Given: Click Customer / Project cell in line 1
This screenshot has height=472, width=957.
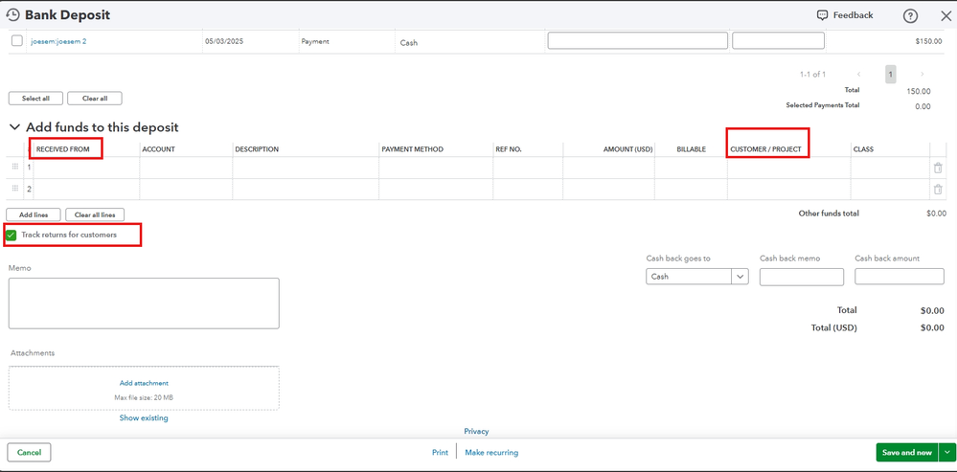Looking at the screenshot, I should (789, 168).
